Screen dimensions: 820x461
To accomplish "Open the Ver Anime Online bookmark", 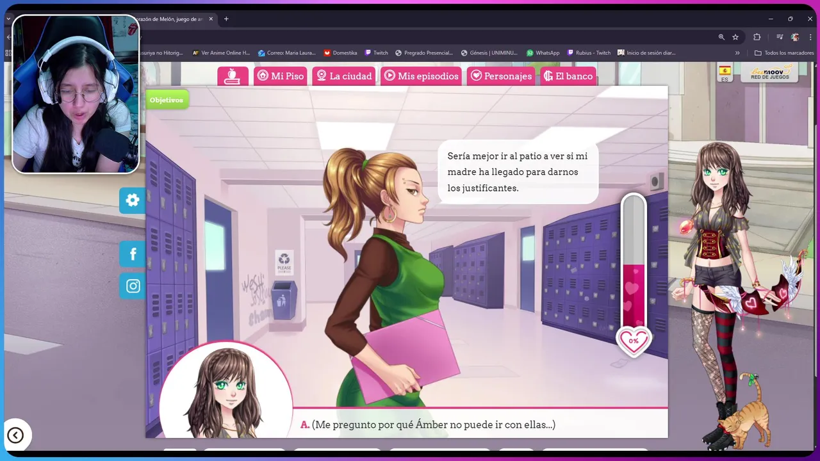I will point(221,53).
